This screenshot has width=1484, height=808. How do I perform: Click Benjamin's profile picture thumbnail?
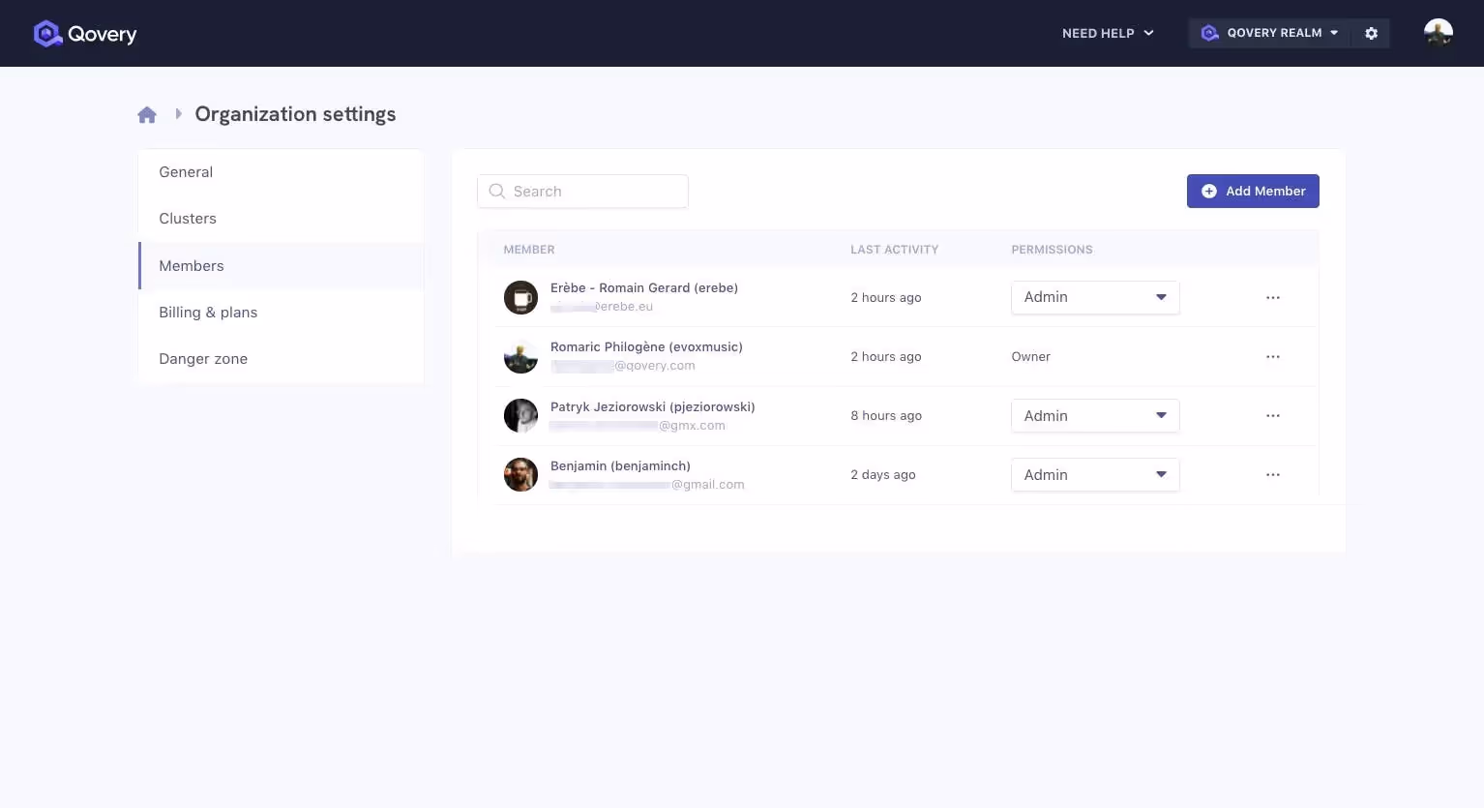520,474
